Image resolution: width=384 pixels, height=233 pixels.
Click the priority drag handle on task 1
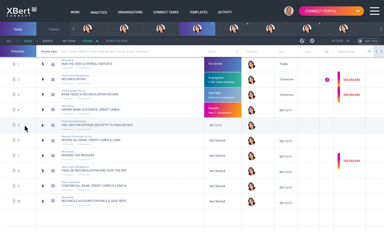pyautogui.click(x=14, y=64)
